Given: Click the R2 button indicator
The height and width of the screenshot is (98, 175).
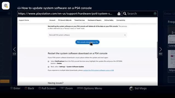Looking at the screenshot, I should pos(161,54).
